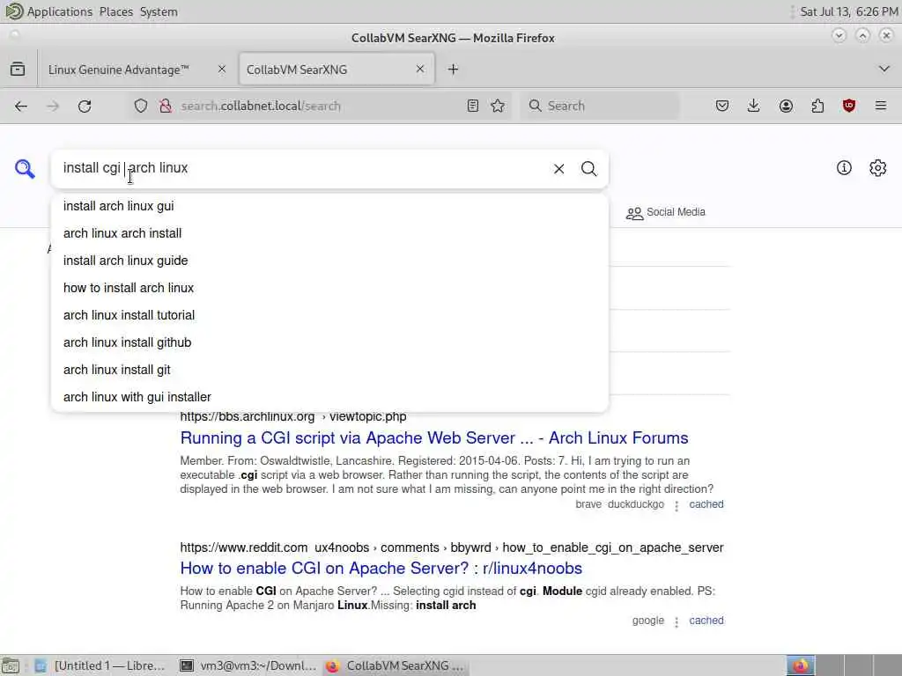Open 'Running a CGI script via Apache' result
Image resolution: width=902 pixels, height=676 pixels.
[x=433, y=438]
